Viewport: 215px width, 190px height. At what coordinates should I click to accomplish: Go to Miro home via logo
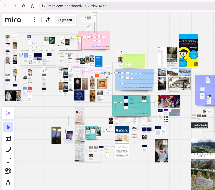pos(13,20)
